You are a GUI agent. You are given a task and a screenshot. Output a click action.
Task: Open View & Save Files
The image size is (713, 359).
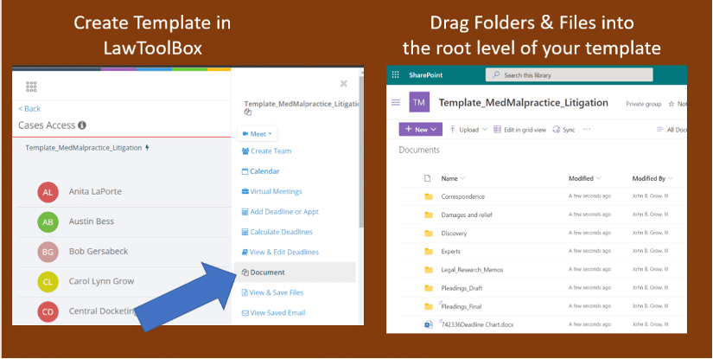[x=272, y=292]
